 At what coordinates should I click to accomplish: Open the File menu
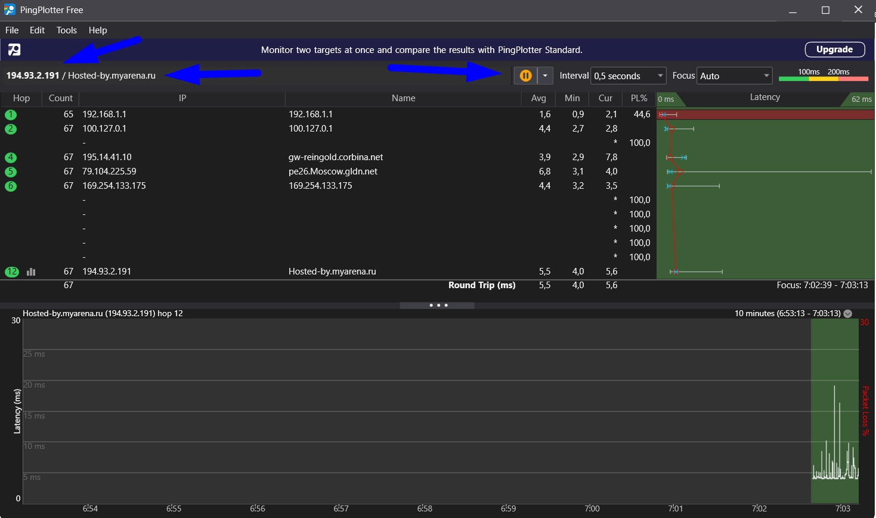click(12, 30)
